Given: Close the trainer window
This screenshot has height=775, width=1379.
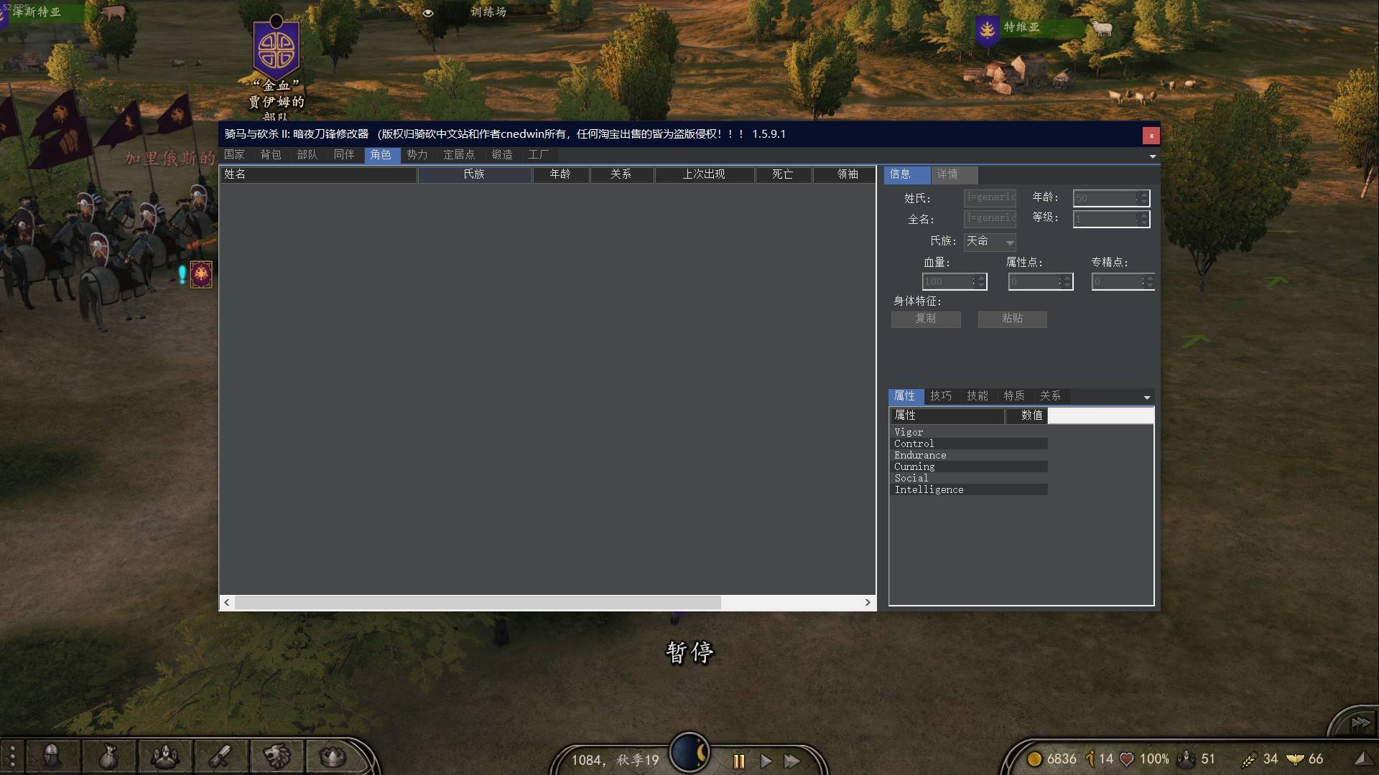Looking at the screenshot, I should [x=1151, y=136].
